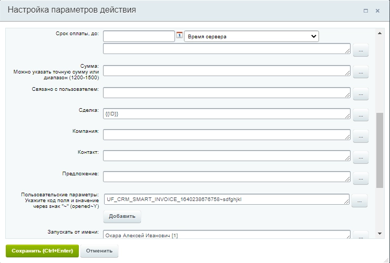The height and width of the screenshot is (263, 390).
Task: Focus the Срок оплаты date input
Action: [139, 36]
